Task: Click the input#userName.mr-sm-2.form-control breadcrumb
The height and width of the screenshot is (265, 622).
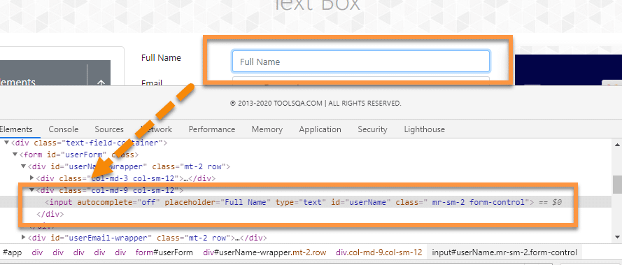Action: click(504, 252)
